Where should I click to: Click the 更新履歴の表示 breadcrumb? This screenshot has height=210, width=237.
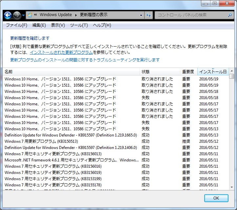click(x=93, y=15)
